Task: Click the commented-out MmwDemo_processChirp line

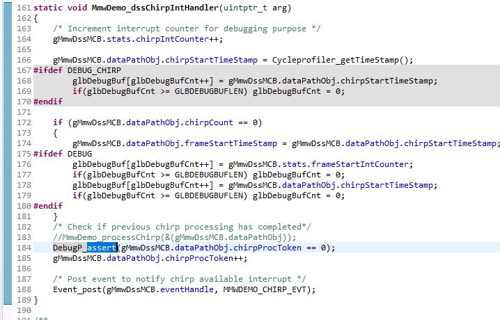Action: pos(175,237)
